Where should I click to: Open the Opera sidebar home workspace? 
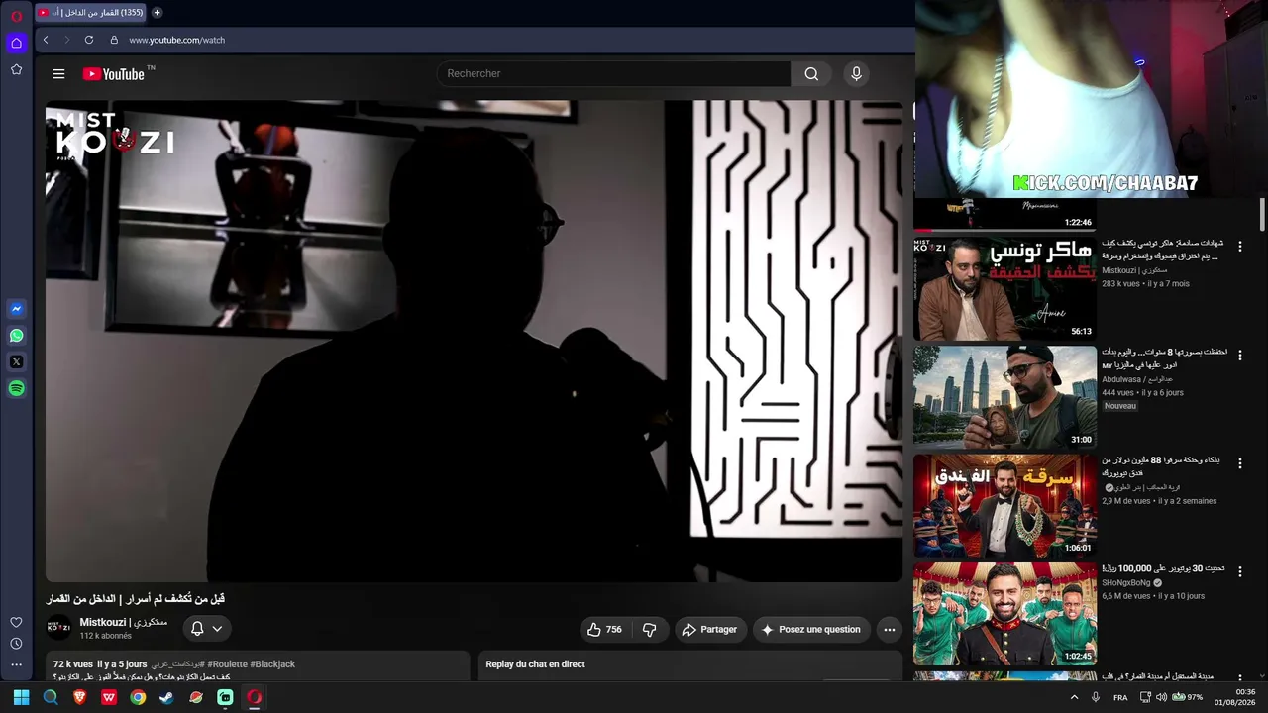16,43
